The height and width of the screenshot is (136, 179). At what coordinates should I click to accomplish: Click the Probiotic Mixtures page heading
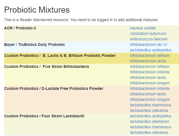tap(37, 10)
